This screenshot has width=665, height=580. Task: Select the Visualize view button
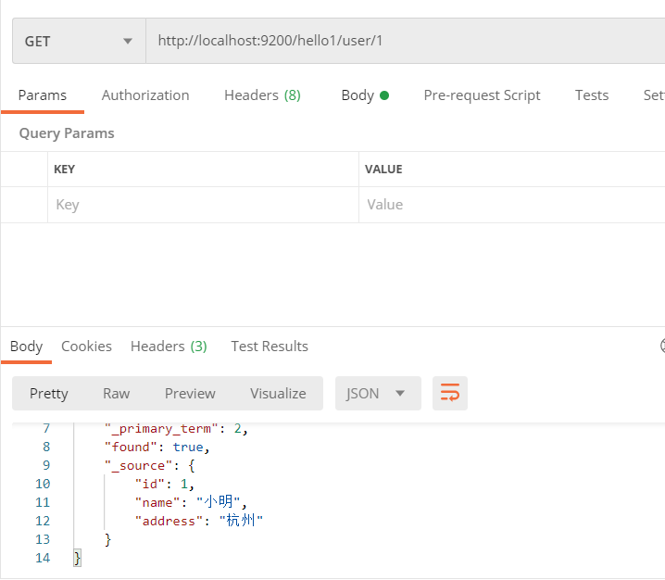pyautogui.click(x=278, y=394)
